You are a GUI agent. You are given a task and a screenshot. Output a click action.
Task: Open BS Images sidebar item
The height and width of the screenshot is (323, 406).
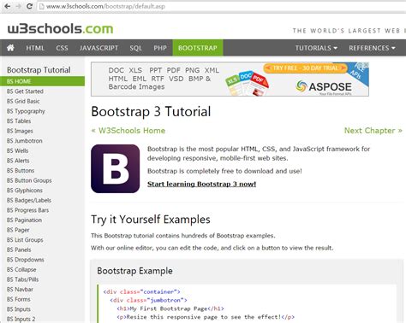20,131
